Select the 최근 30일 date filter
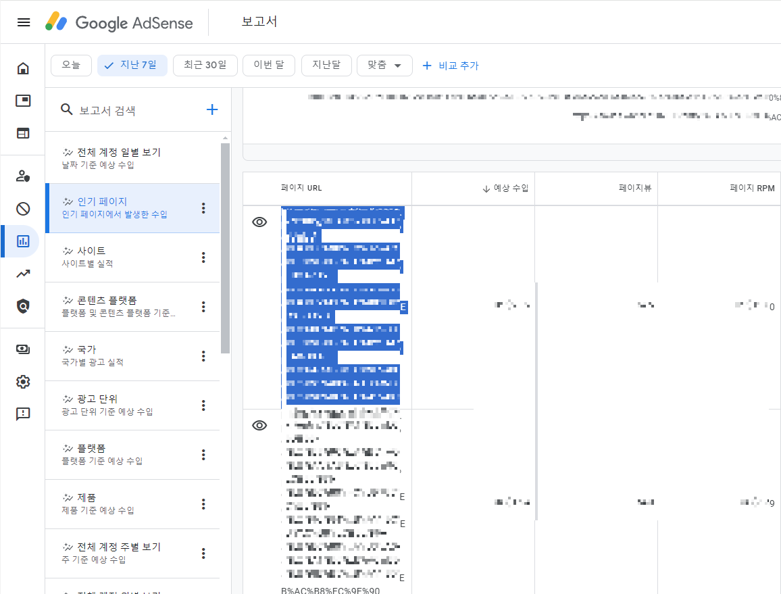This screenshot has width=781, height=594. coord(205,66)
